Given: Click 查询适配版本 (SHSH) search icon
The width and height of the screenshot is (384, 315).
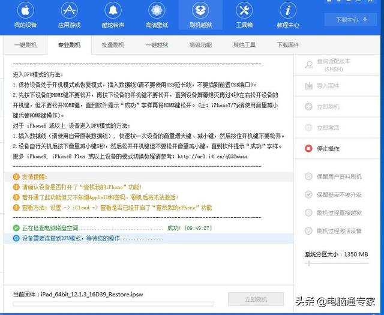Looking at the screenshot, I should pyautogui.click(x=308, y=65).
